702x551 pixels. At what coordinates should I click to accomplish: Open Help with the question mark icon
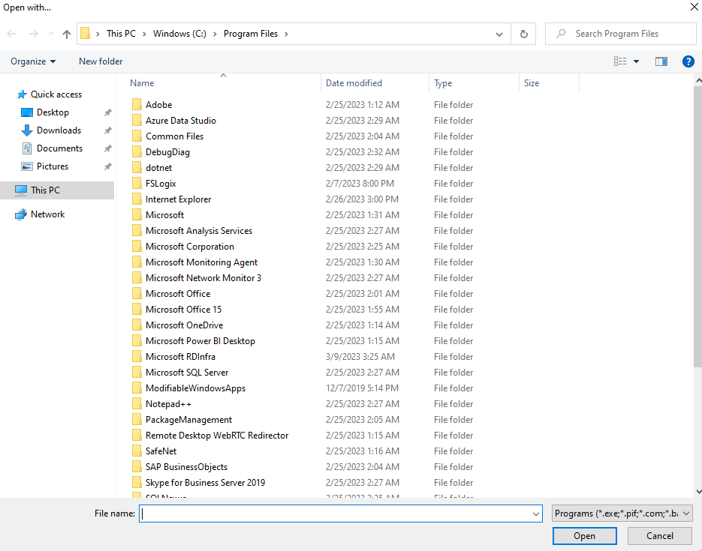(688, 61)
